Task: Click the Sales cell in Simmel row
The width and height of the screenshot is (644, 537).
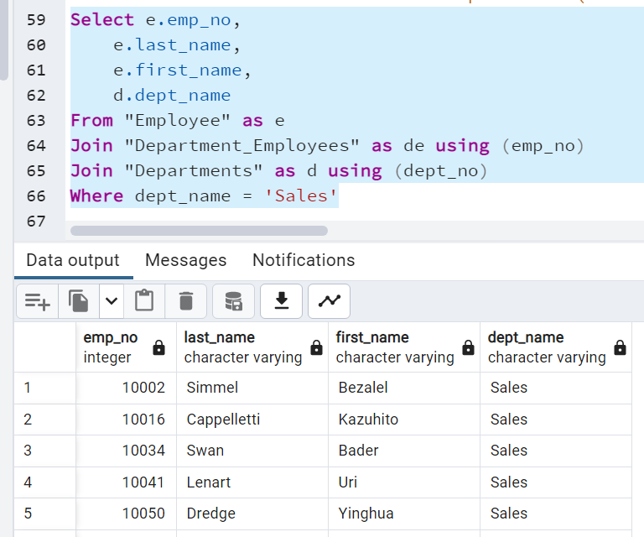Action: click(x=556, y=388)
